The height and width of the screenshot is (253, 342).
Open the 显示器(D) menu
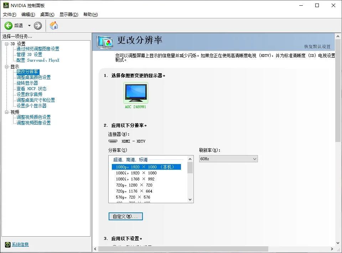click(68, 14)
